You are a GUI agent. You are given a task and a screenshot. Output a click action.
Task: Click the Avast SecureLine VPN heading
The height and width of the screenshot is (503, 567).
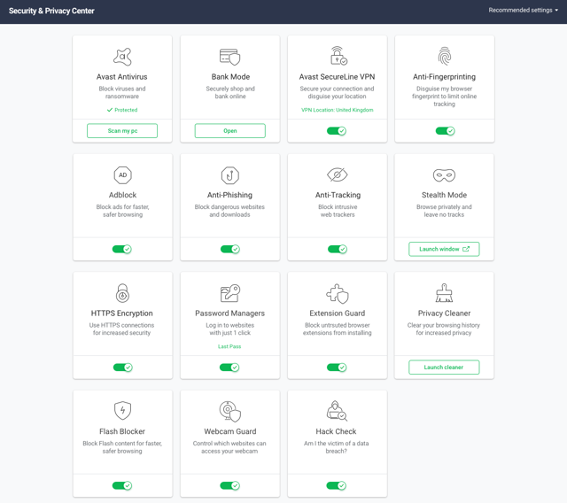[337, 77]
